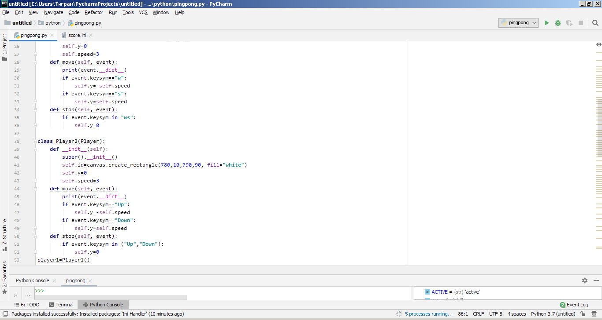Open the Edit menu
602x320 pixels.
[x=19, y=12]
